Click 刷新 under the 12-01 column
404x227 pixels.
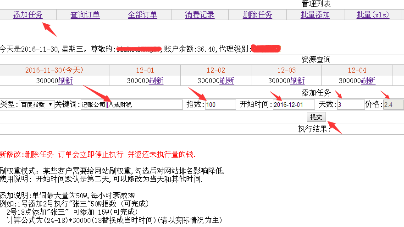pos(156,81)
